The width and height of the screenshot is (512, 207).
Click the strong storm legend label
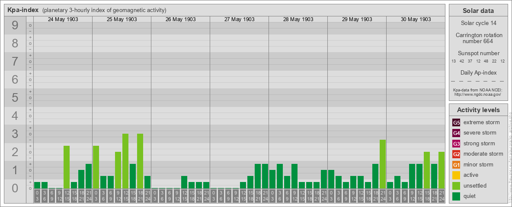point(479,144)
